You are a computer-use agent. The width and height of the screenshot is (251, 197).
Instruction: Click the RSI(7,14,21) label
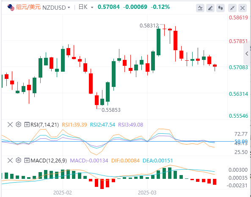coord(45,125)
